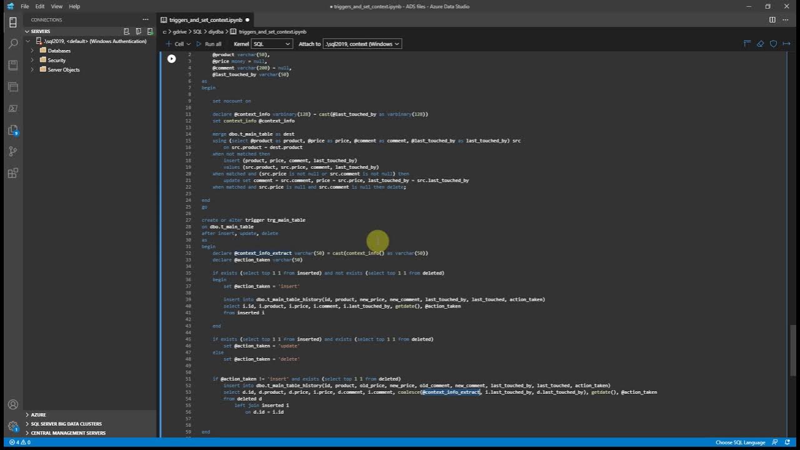The height and width of the screenshot is (450, 800).
Task: Click Run all cells button
Action: [x=209, y=44]
